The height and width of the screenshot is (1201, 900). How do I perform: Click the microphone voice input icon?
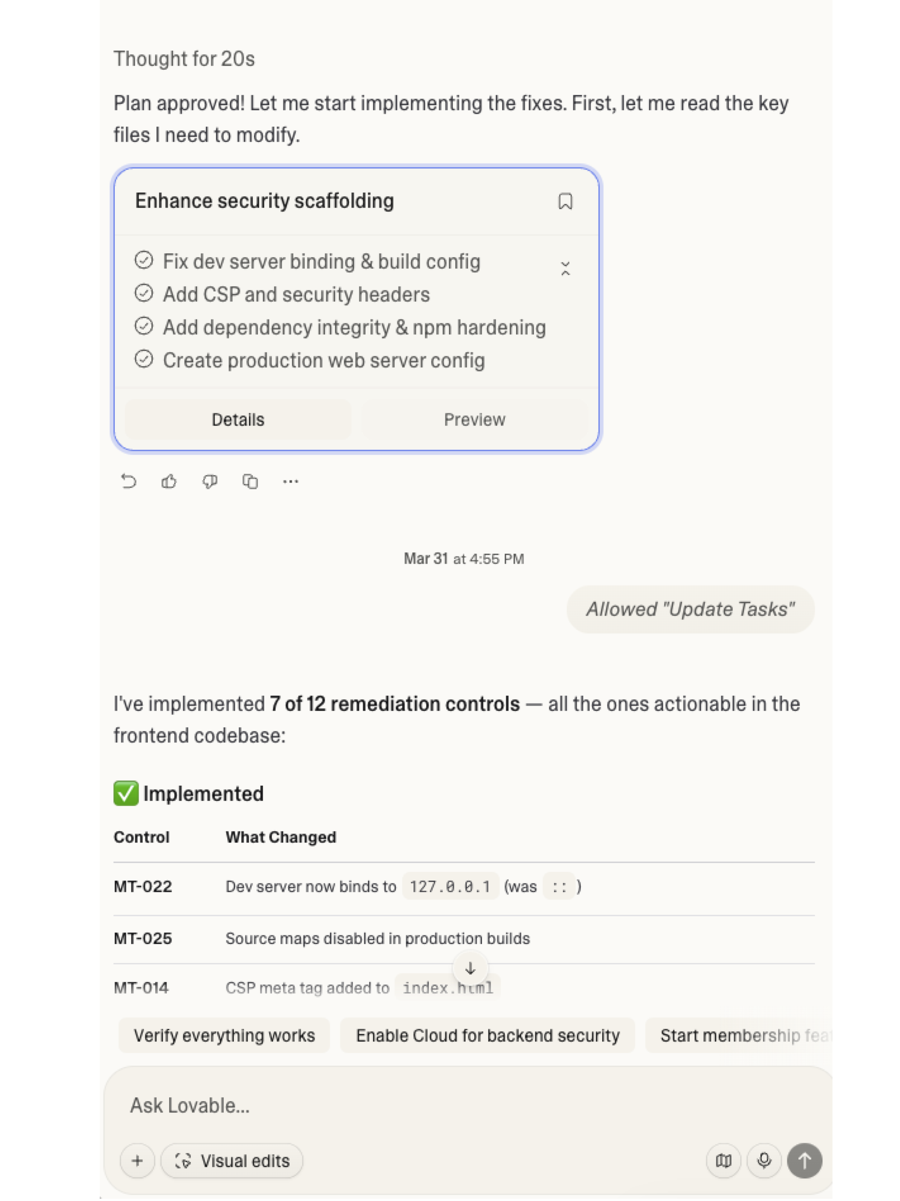pyautogui.click(x=764, y=1161)
